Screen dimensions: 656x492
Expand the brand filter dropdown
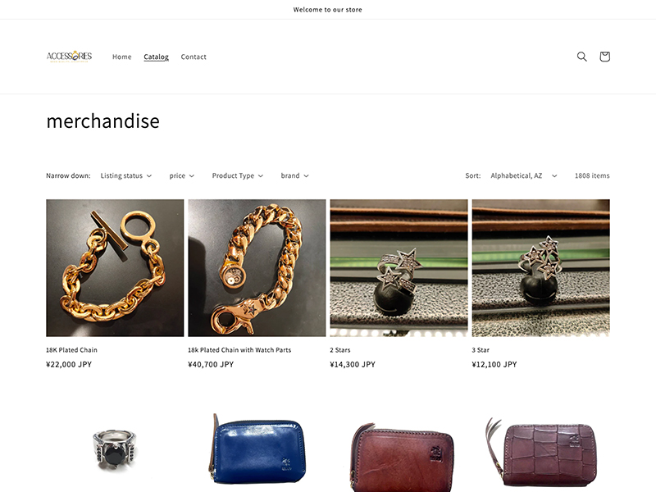tap(294, 175)
